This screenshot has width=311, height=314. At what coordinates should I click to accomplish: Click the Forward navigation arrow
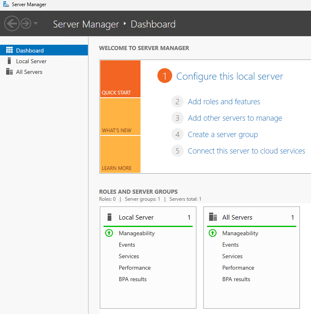26,24
